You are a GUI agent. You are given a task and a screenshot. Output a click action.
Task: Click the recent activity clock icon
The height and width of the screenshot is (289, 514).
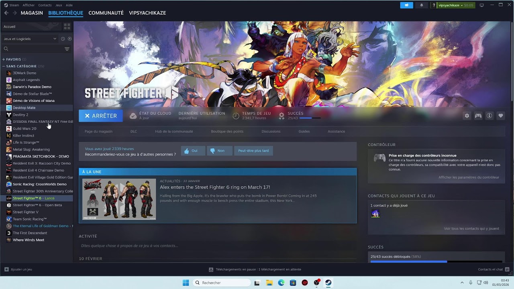click(x=63, y=39)
